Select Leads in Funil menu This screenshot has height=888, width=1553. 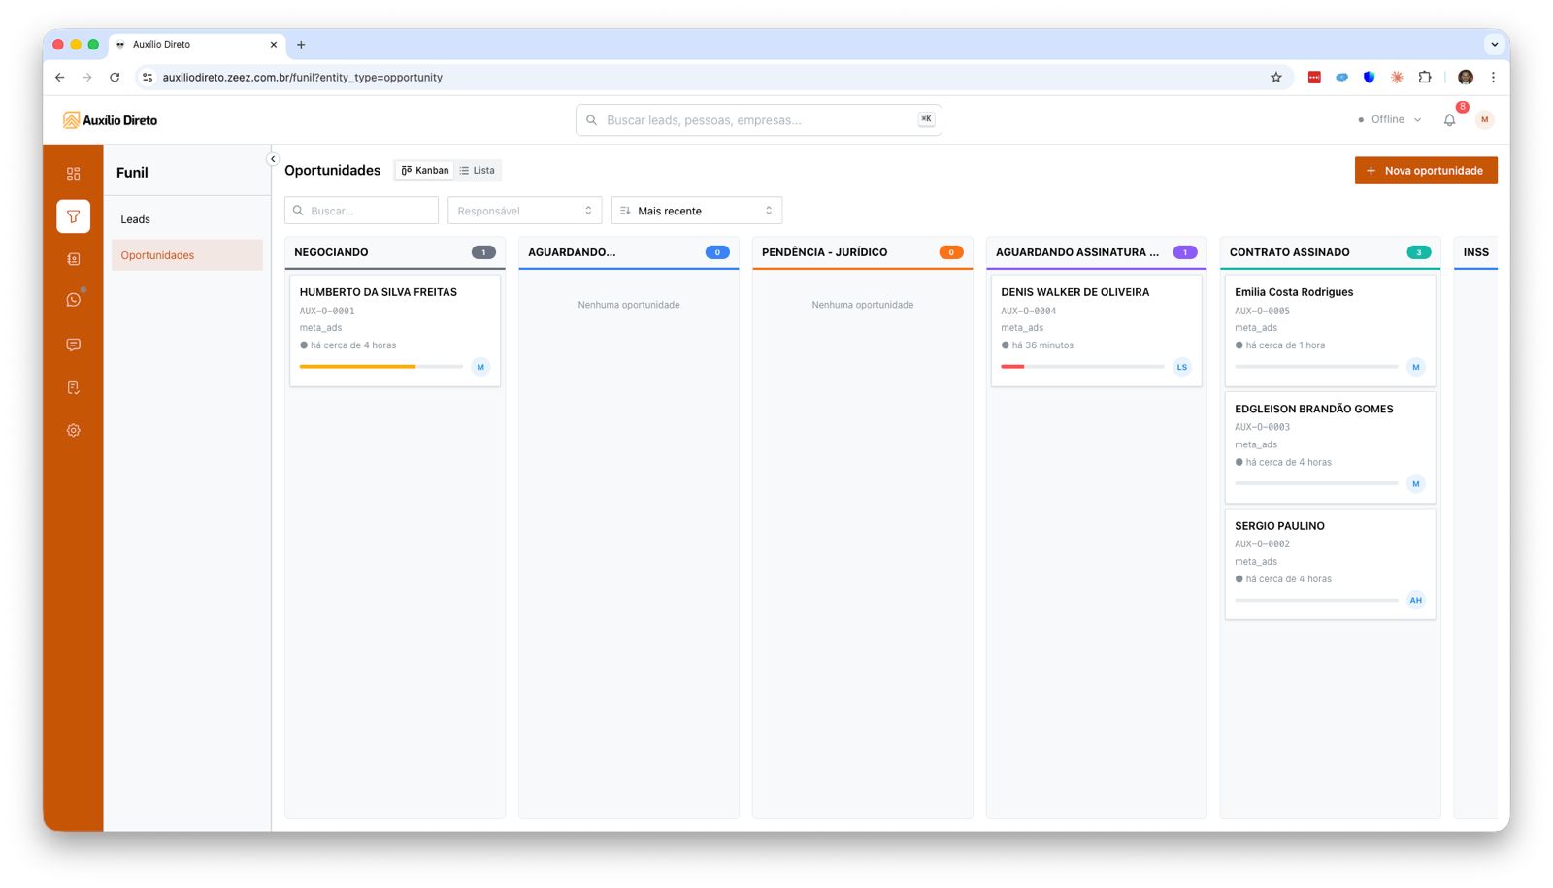pyautogui.click(x=136, y=219)
